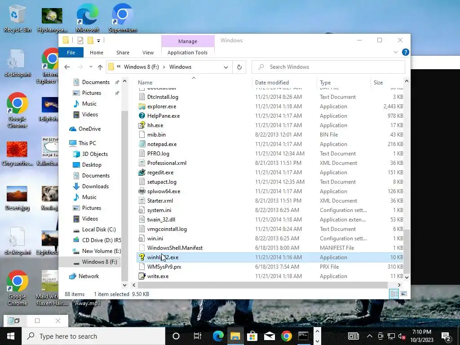The image size is (460, 345).
Task: Click the Manage contextual tab
Action: pos(188,41)
